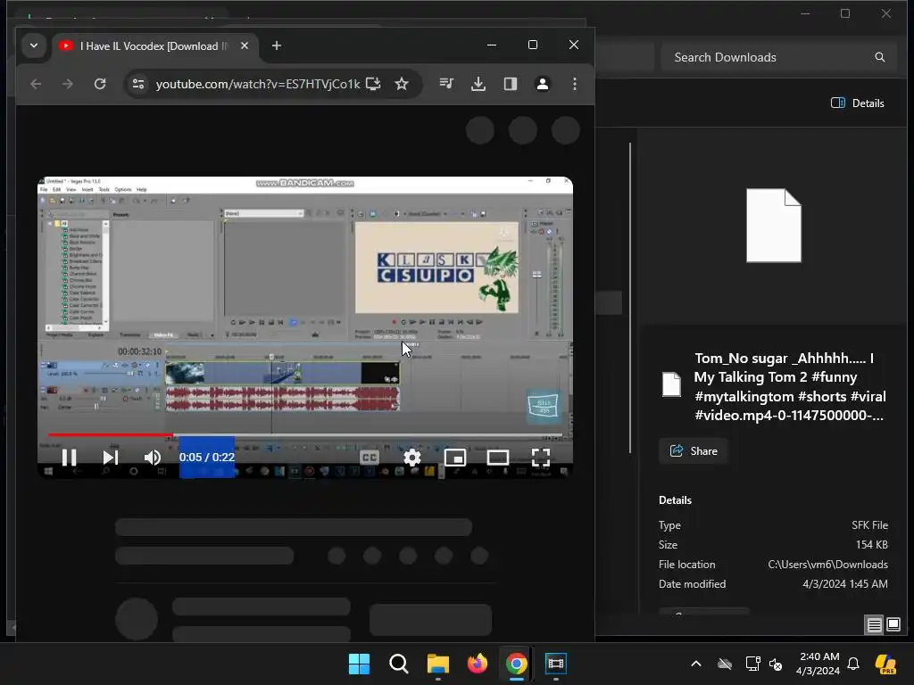Click the network tray icon
Screen dimensions: 914x685
[752, 664]
